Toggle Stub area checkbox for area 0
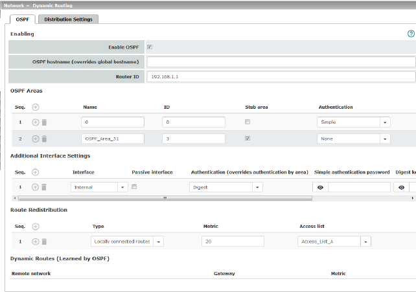 point(248,122)
